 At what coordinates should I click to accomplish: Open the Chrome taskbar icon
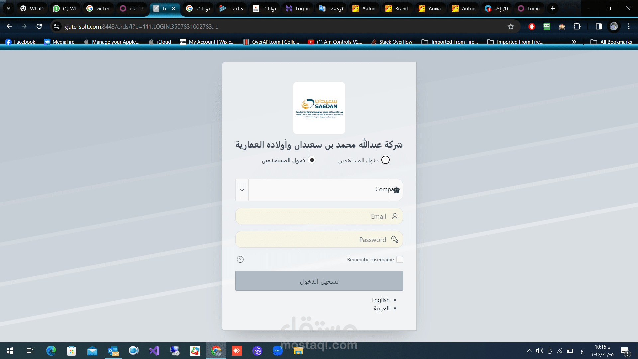pyautogui.click(x=216, y=351)
